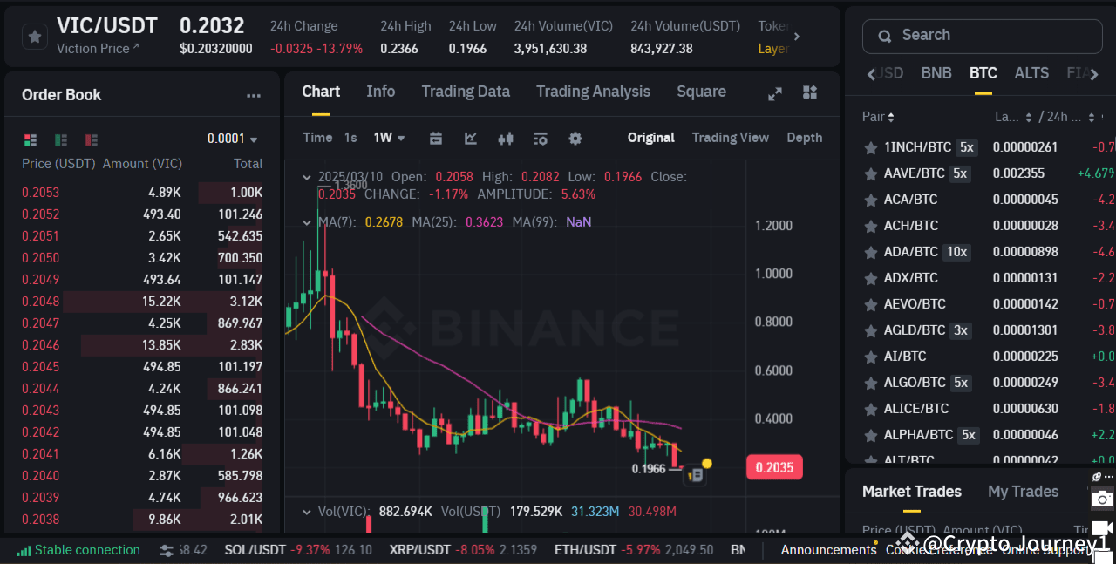Switch chart to Trading View mode
This screenshot has height=564, width=1116.
pos(731,138)
